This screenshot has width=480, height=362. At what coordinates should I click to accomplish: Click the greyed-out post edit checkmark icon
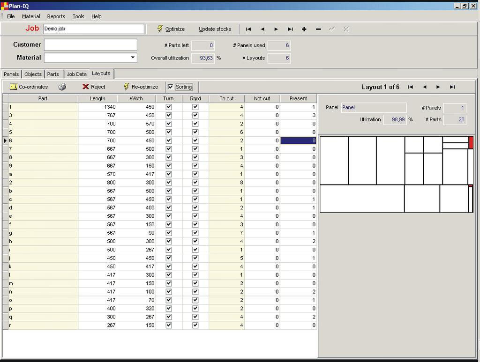point(332,29)
